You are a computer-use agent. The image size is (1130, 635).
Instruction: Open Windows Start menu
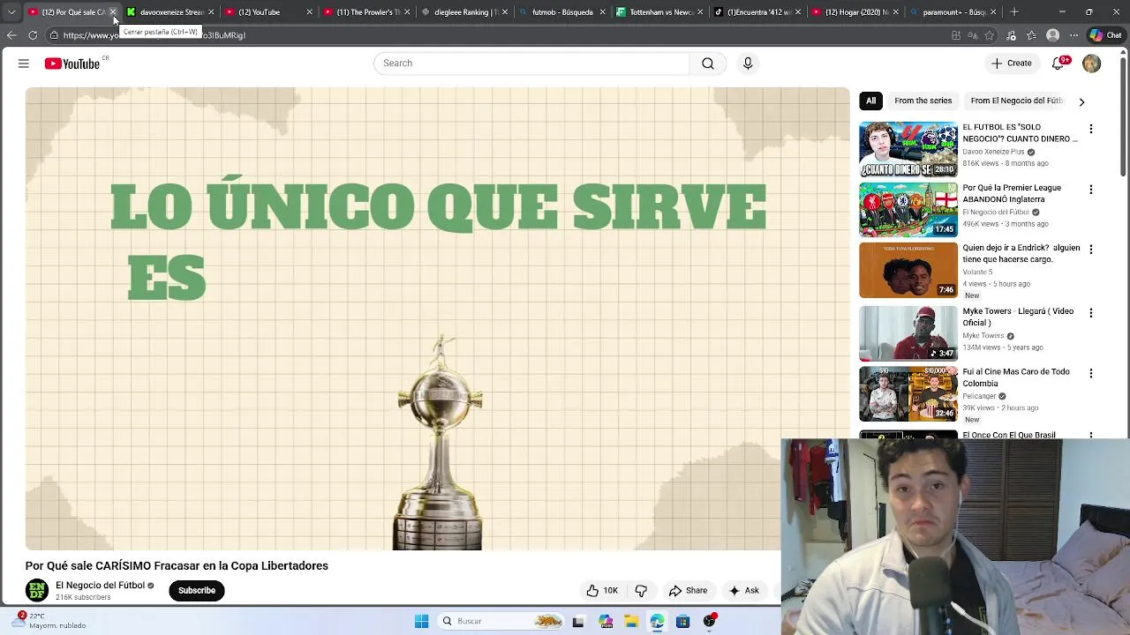[x=421, y=621]
